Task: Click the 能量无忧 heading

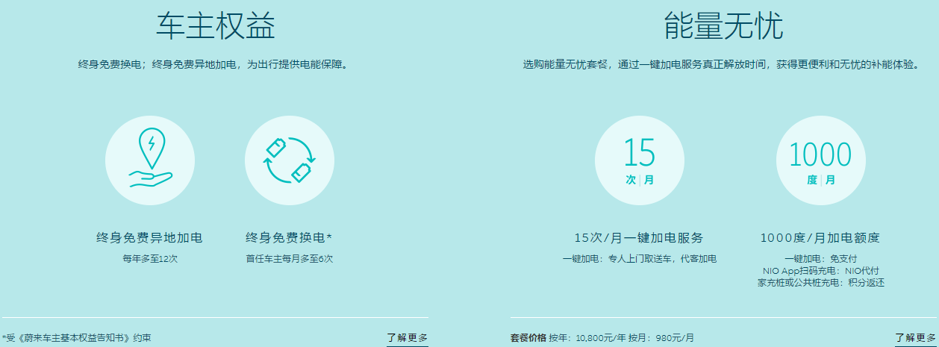Action: point(723,26)
